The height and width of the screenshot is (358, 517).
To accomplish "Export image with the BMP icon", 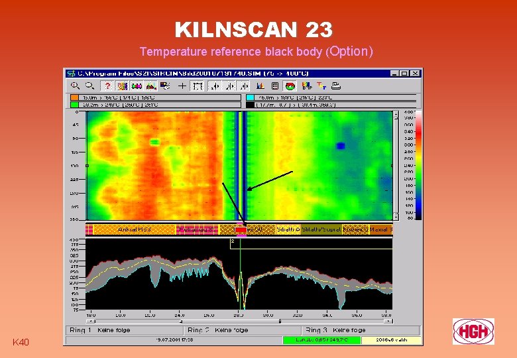I will (x=307, y=86).
